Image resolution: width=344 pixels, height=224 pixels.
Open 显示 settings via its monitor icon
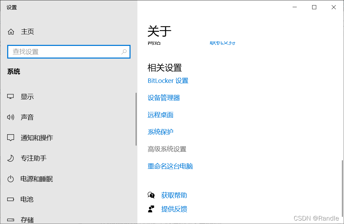pyautogui.click(x=11, y=97)
